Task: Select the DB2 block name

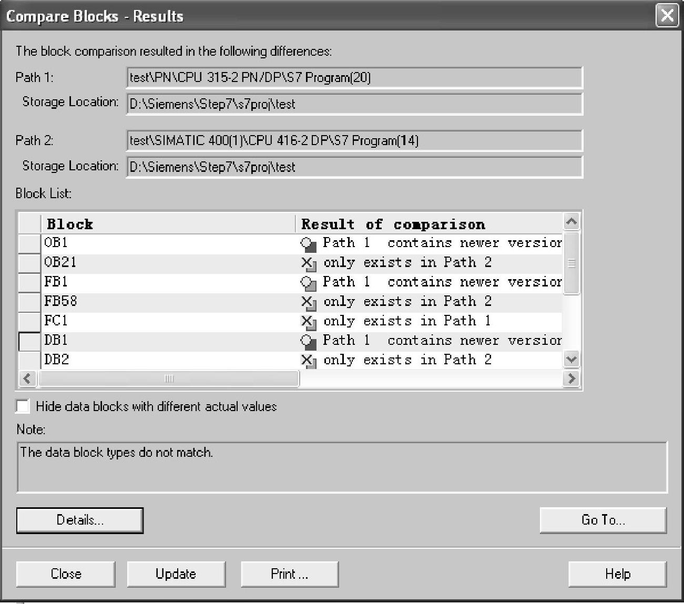Action: (x=57, y=360)
